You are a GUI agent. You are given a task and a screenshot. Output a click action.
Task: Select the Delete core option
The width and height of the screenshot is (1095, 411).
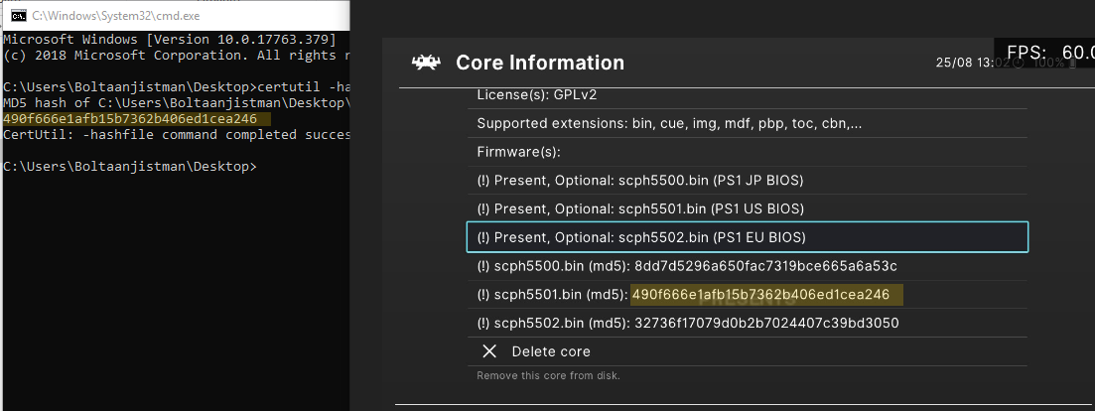coord(748,351)
